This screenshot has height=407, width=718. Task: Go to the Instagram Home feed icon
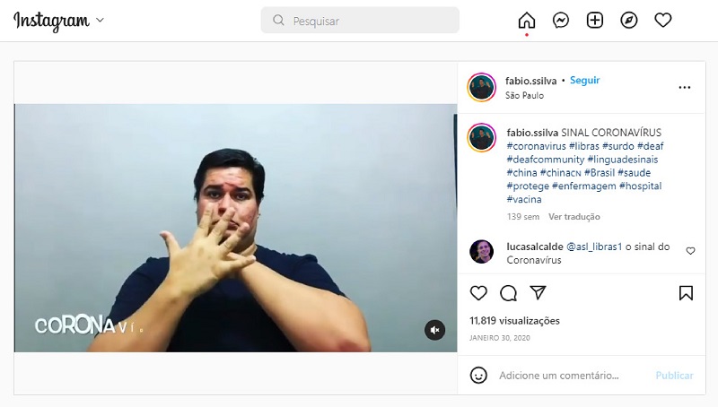point(527,20)
